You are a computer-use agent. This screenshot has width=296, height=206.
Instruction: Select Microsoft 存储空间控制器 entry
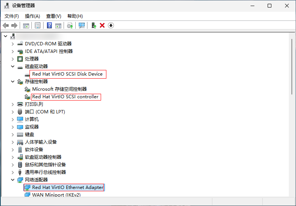pyautogui.click(x=59, y=89)
